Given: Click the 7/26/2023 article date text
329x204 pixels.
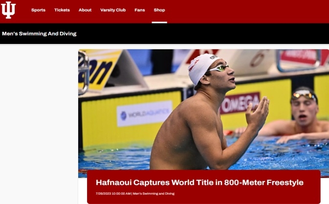Looking at the screenshot, I should point(113,194).
